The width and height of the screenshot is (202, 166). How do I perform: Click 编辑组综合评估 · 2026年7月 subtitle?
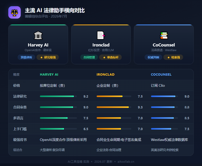coord(46,16)
